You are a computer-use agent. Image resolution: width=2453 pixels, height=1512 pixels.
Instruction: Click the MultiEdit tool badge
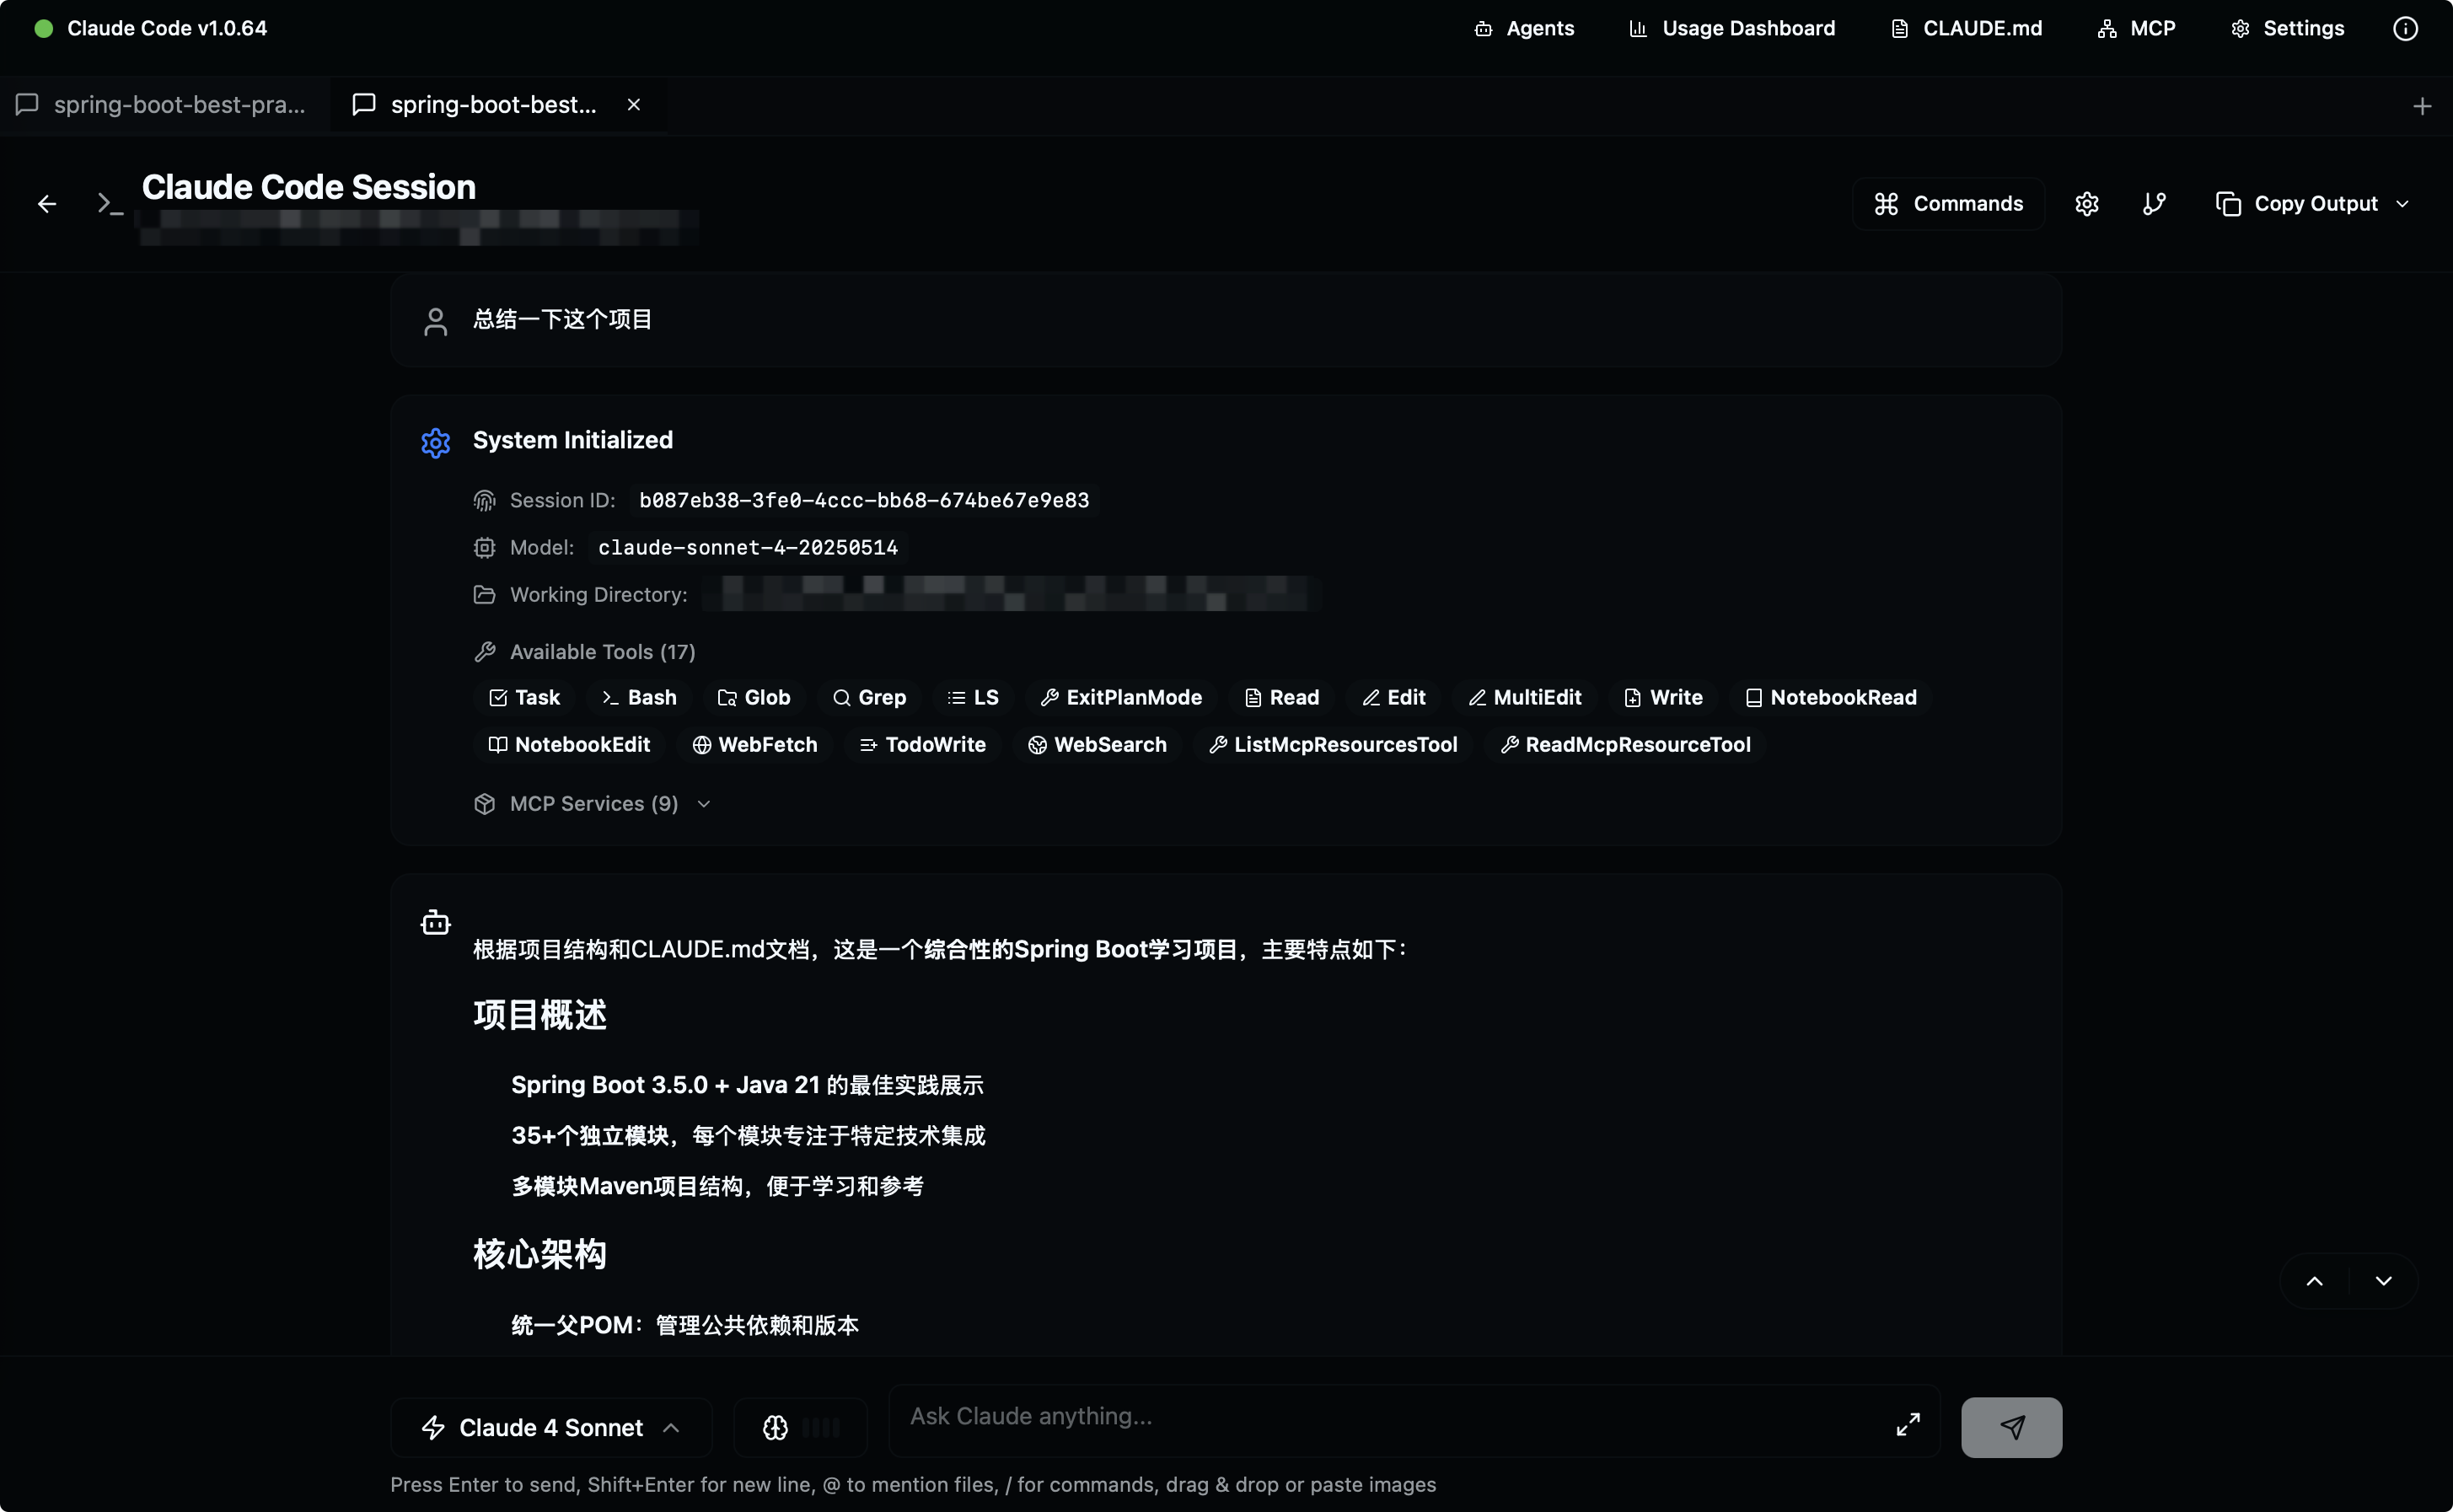[1525, 697]
